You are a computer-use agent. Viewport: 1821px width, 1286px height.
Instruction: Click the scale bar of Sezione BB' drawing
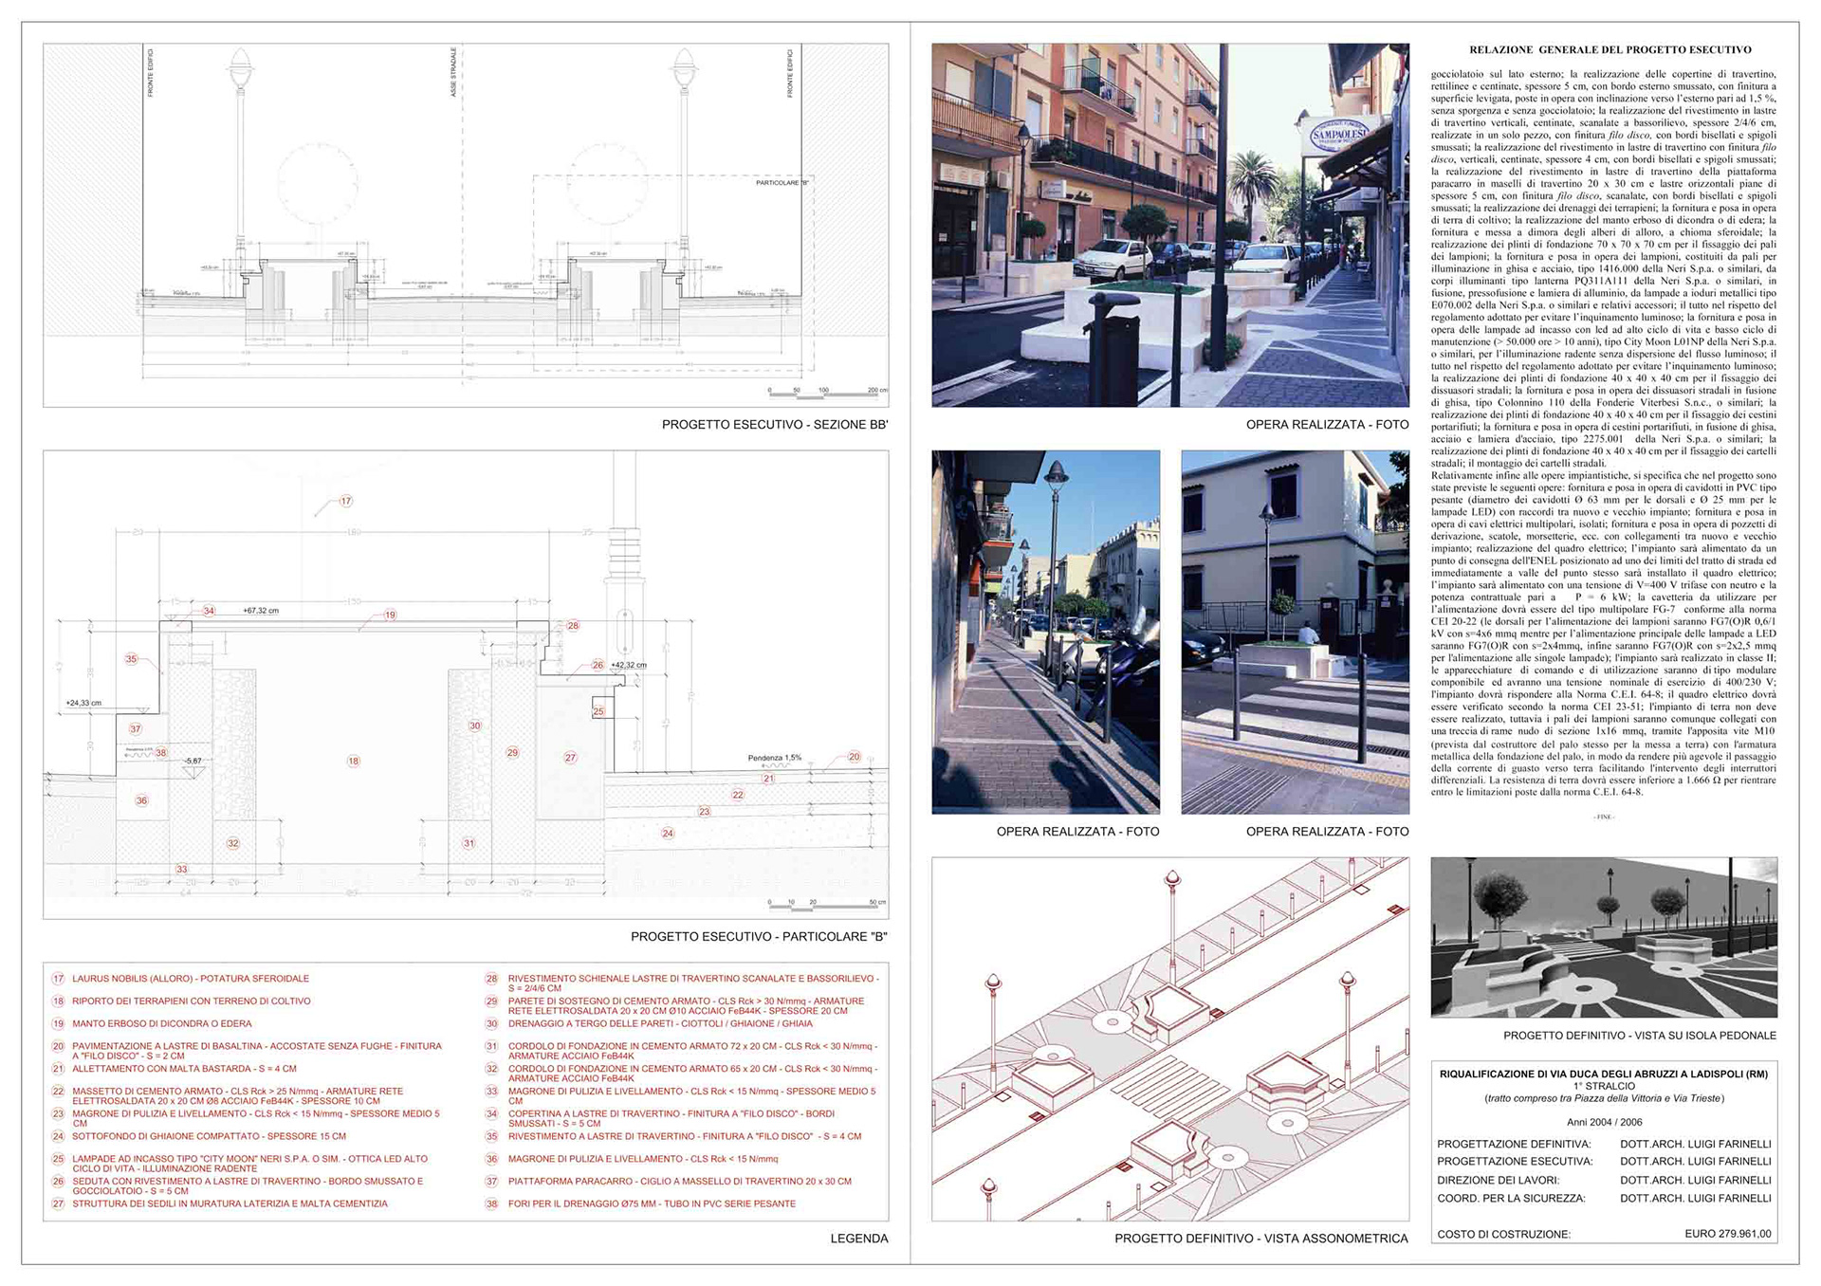pos(828,391)
